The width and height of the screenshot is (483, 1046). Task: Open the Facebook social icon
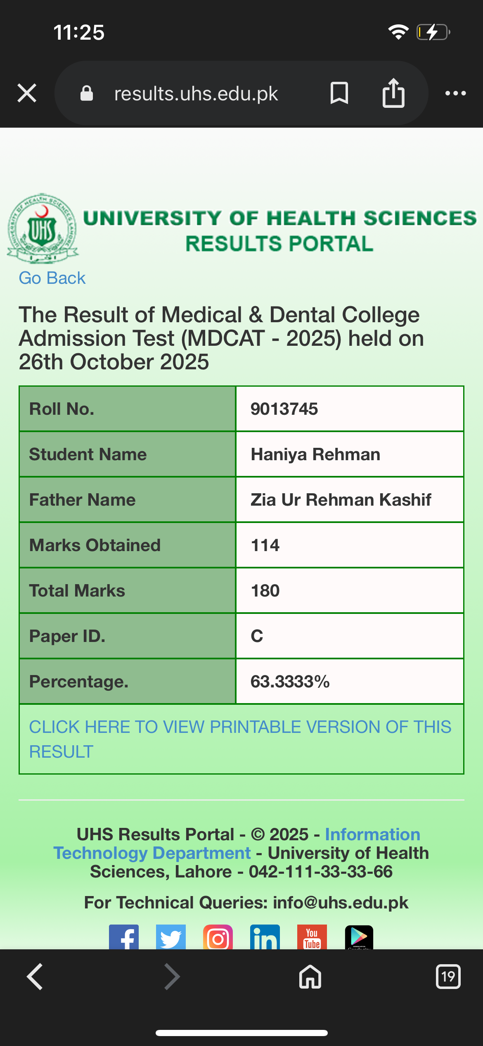click(124, 938)
